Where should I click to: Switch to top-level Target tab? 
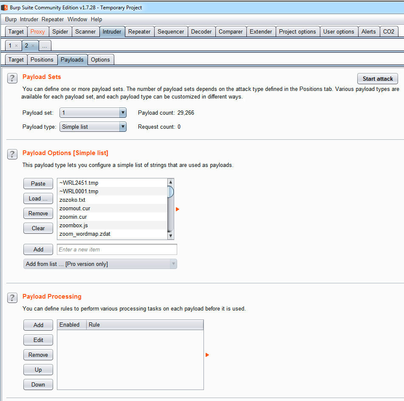pos(16,31)
